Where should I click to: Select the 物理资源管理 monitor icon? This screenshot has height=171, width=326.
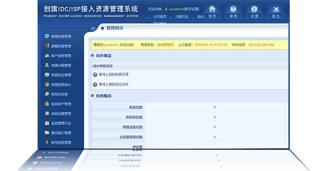47,36
